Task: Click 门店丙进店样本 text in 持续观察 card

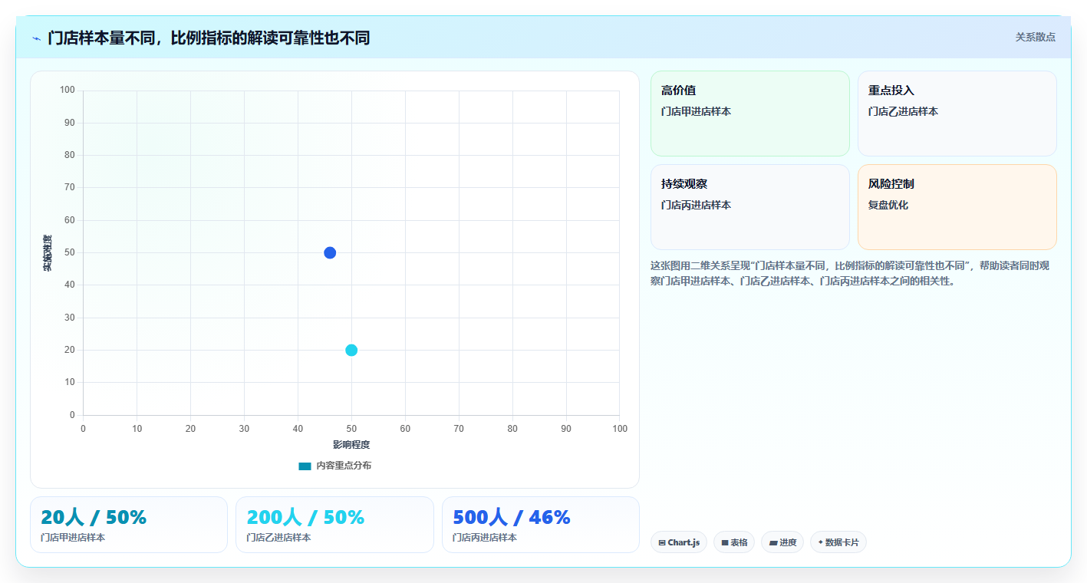Action: (696, 205)
